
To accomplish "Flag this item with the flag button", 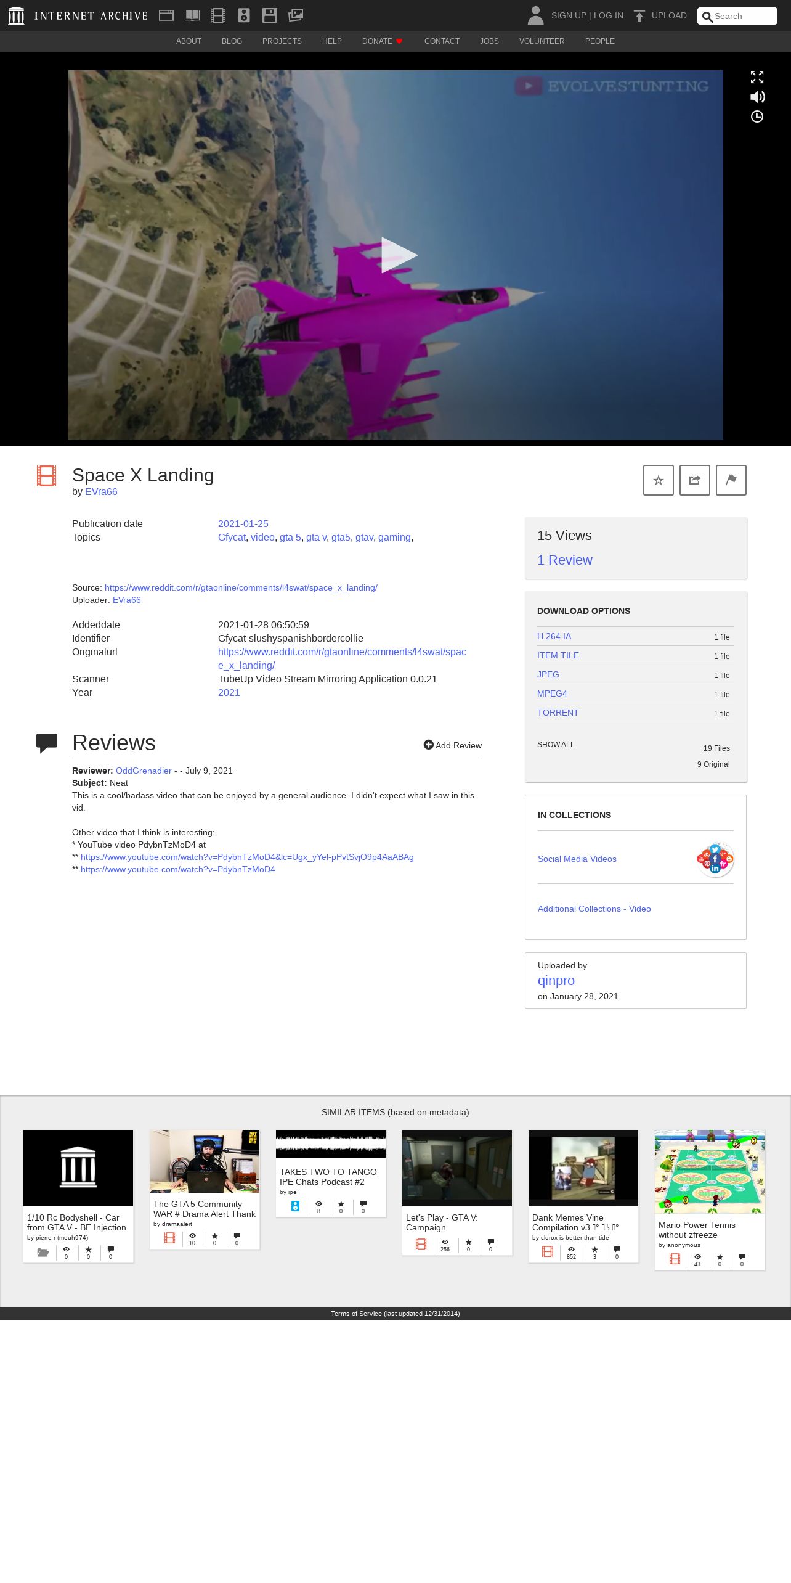I will point(731,480).
